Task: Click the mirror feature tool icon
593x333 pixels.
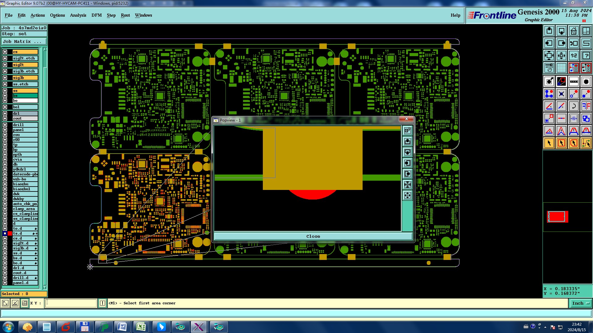Action: click(586, 106)
